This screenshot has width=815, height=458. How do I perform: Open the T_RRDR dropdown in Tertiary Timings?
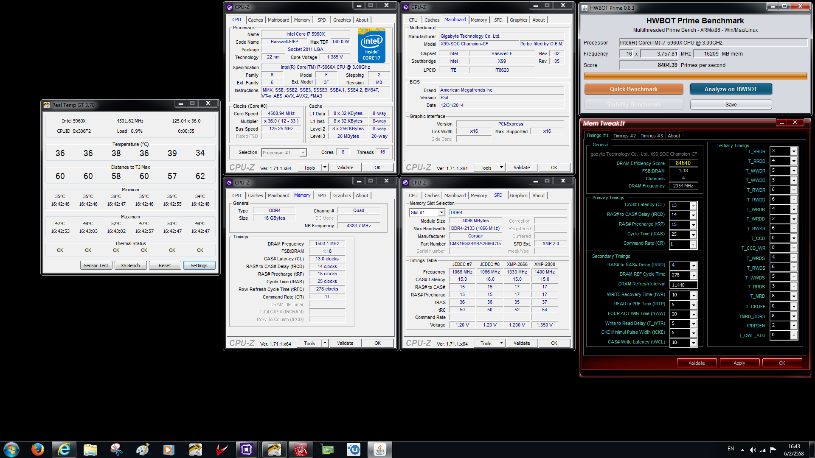point(794,151)
